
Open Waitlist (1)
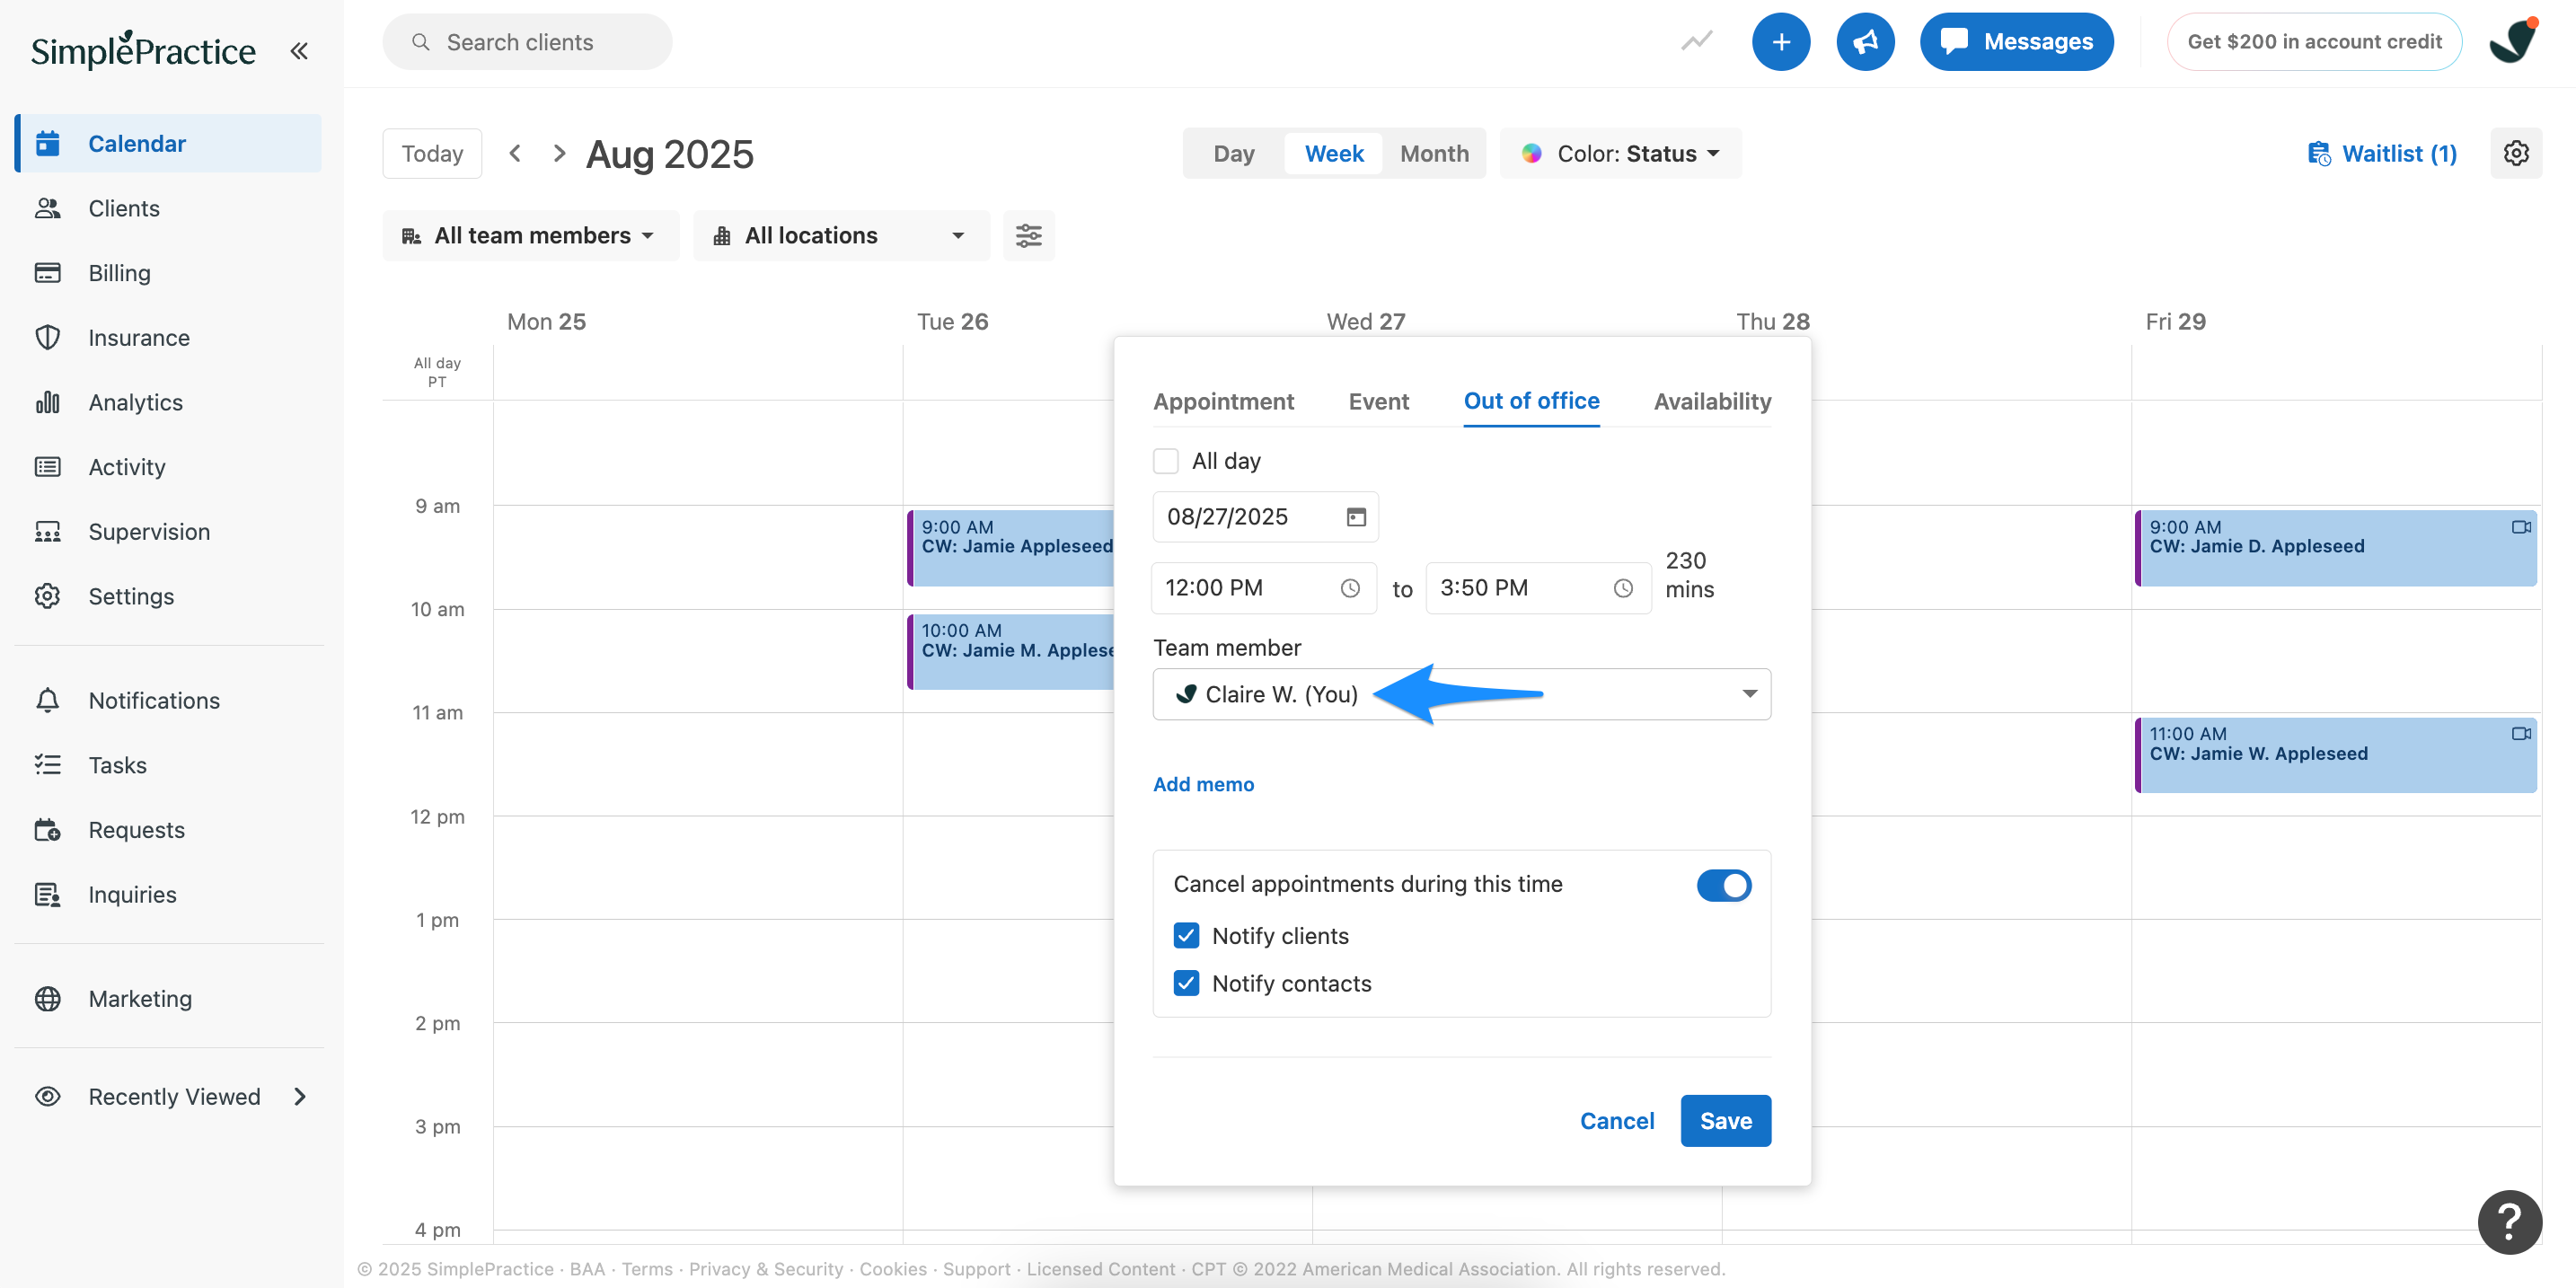click(2382, 153)
